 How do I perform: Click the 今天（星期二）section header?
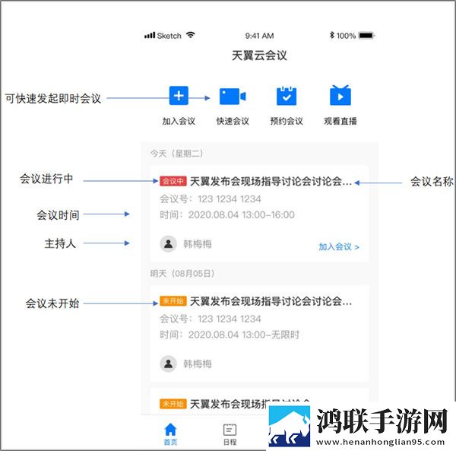pos(176,154)
